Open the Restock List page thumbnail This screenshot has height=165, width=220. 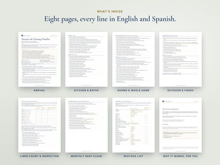[134, 125]
